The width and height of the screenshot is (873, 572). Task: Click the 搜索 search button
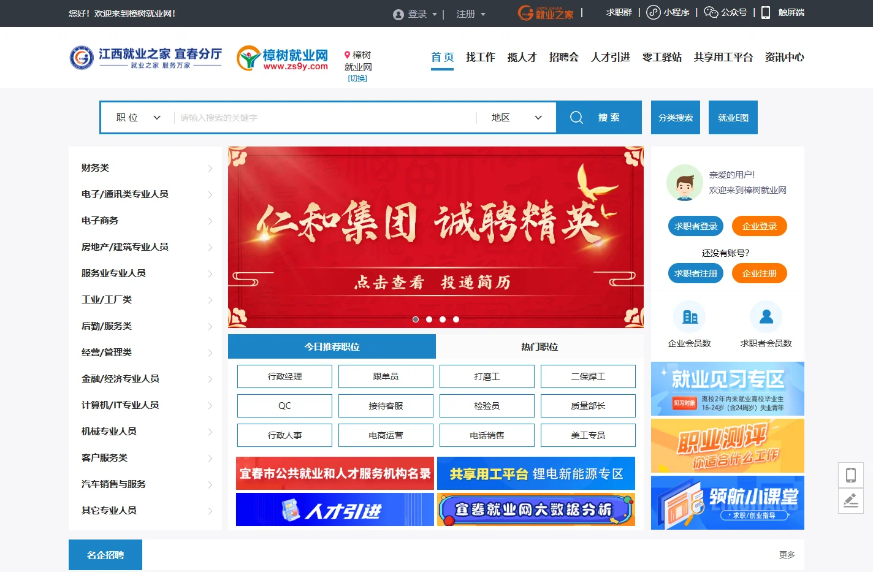[x=599, y=117]
